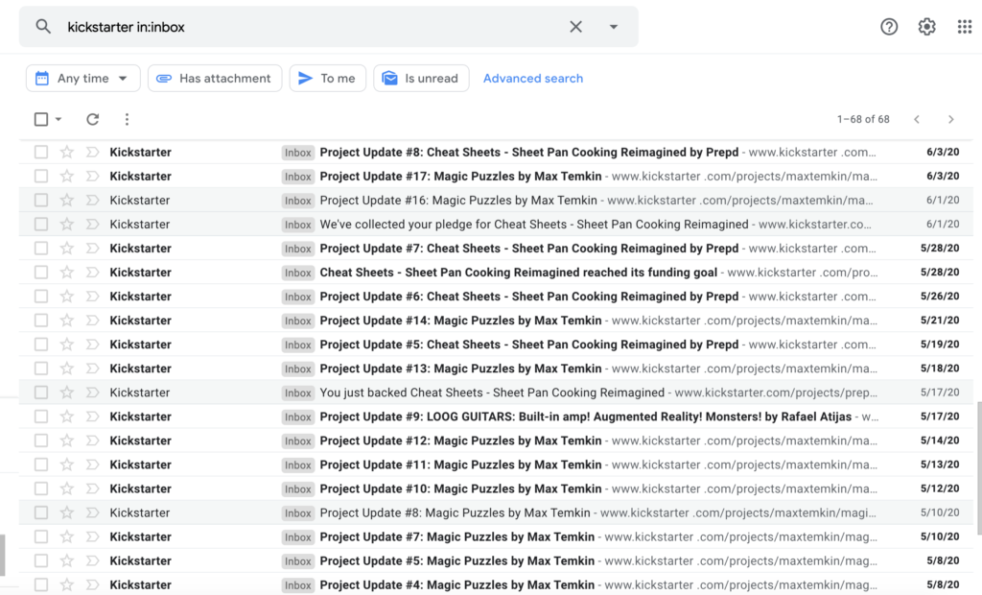The width and height of the screenshot is (982, 595).
Task: Open the Help support icon
Action: pos(889,26)
